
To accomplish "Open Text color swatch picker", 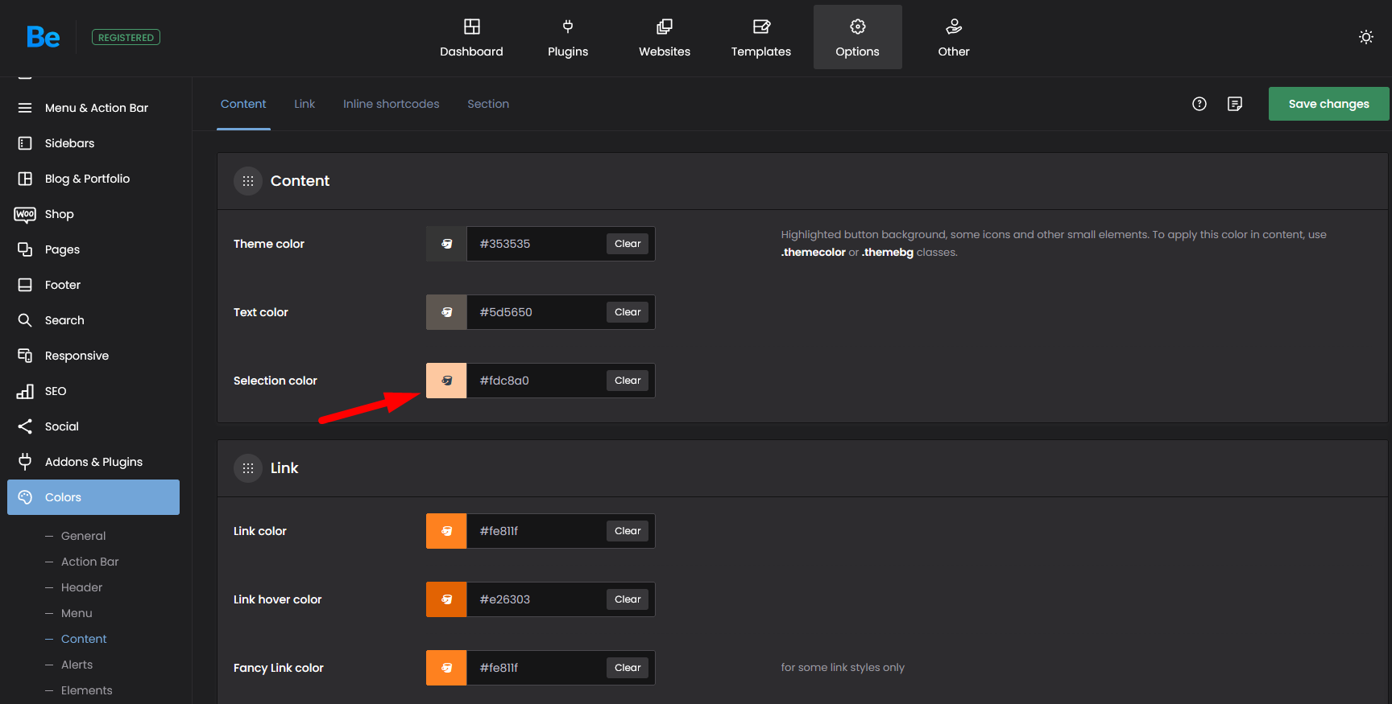I will [446, 312].
